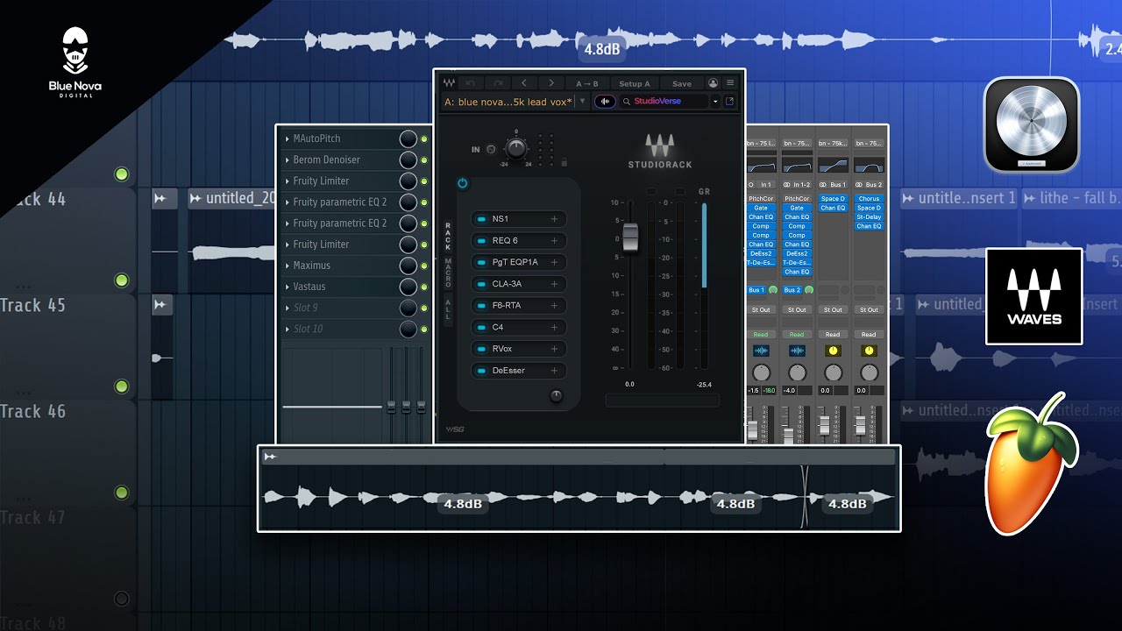Expand the Slot 9 arrow
The width and height of the screenshot is (1122, 631).
tap(287, 308)
